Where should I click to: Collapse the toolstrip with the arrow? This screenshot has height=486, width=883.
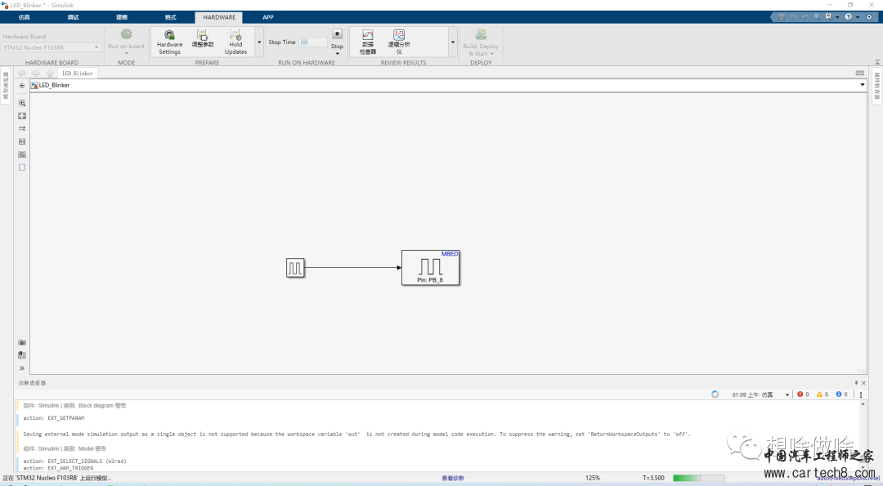coord(876,62)
